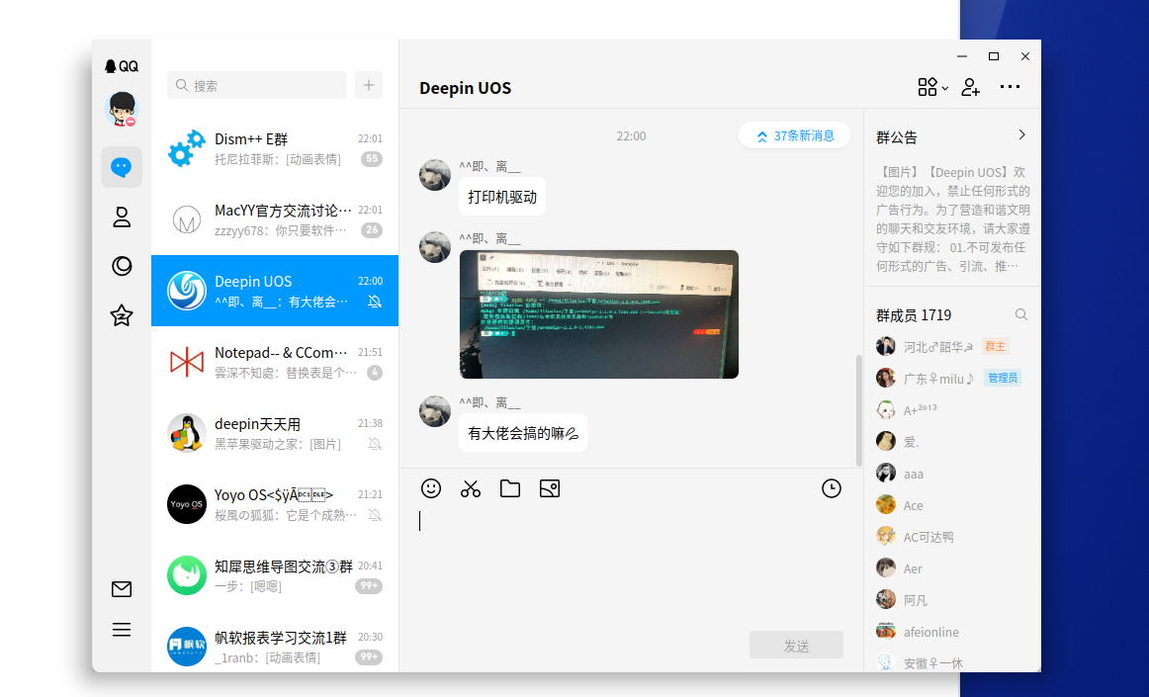Screen dimensions: 1149x697
Task: Open the deepin天天用 conversation
Action: pos(275,433)
